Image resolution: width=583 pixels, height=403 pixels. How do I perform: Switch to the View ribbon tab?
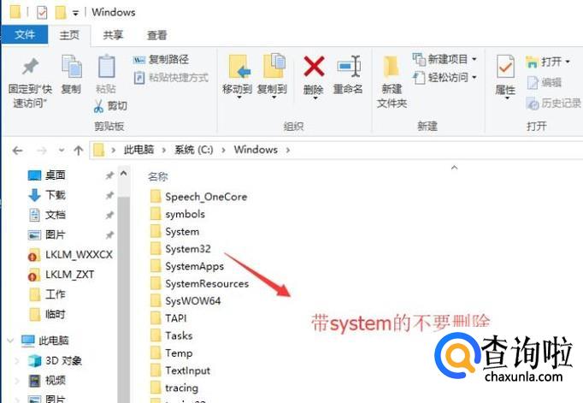(x=157, y=35)
